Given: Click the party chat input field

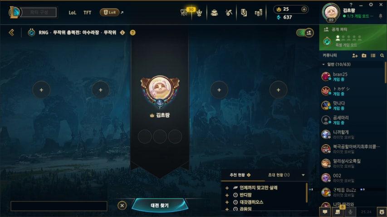Looking at the screenshot, I should click(x=59, y=206).
